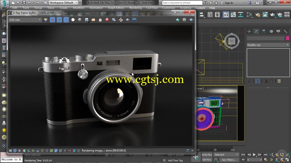Duplicate frame buffer to Max frame buffer
The height and width of the screenshot is (163, 291).
(x=114, y=20)
